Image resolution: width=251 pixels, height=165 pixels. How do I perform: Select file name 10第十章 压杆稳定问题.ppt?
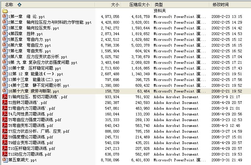pyautogui.click(x=35, y=68)
